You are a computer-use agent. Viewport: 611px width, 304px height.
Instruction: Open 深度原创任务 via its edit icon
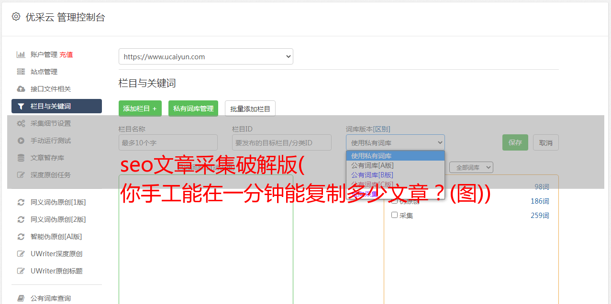click(x=21, y=175)
